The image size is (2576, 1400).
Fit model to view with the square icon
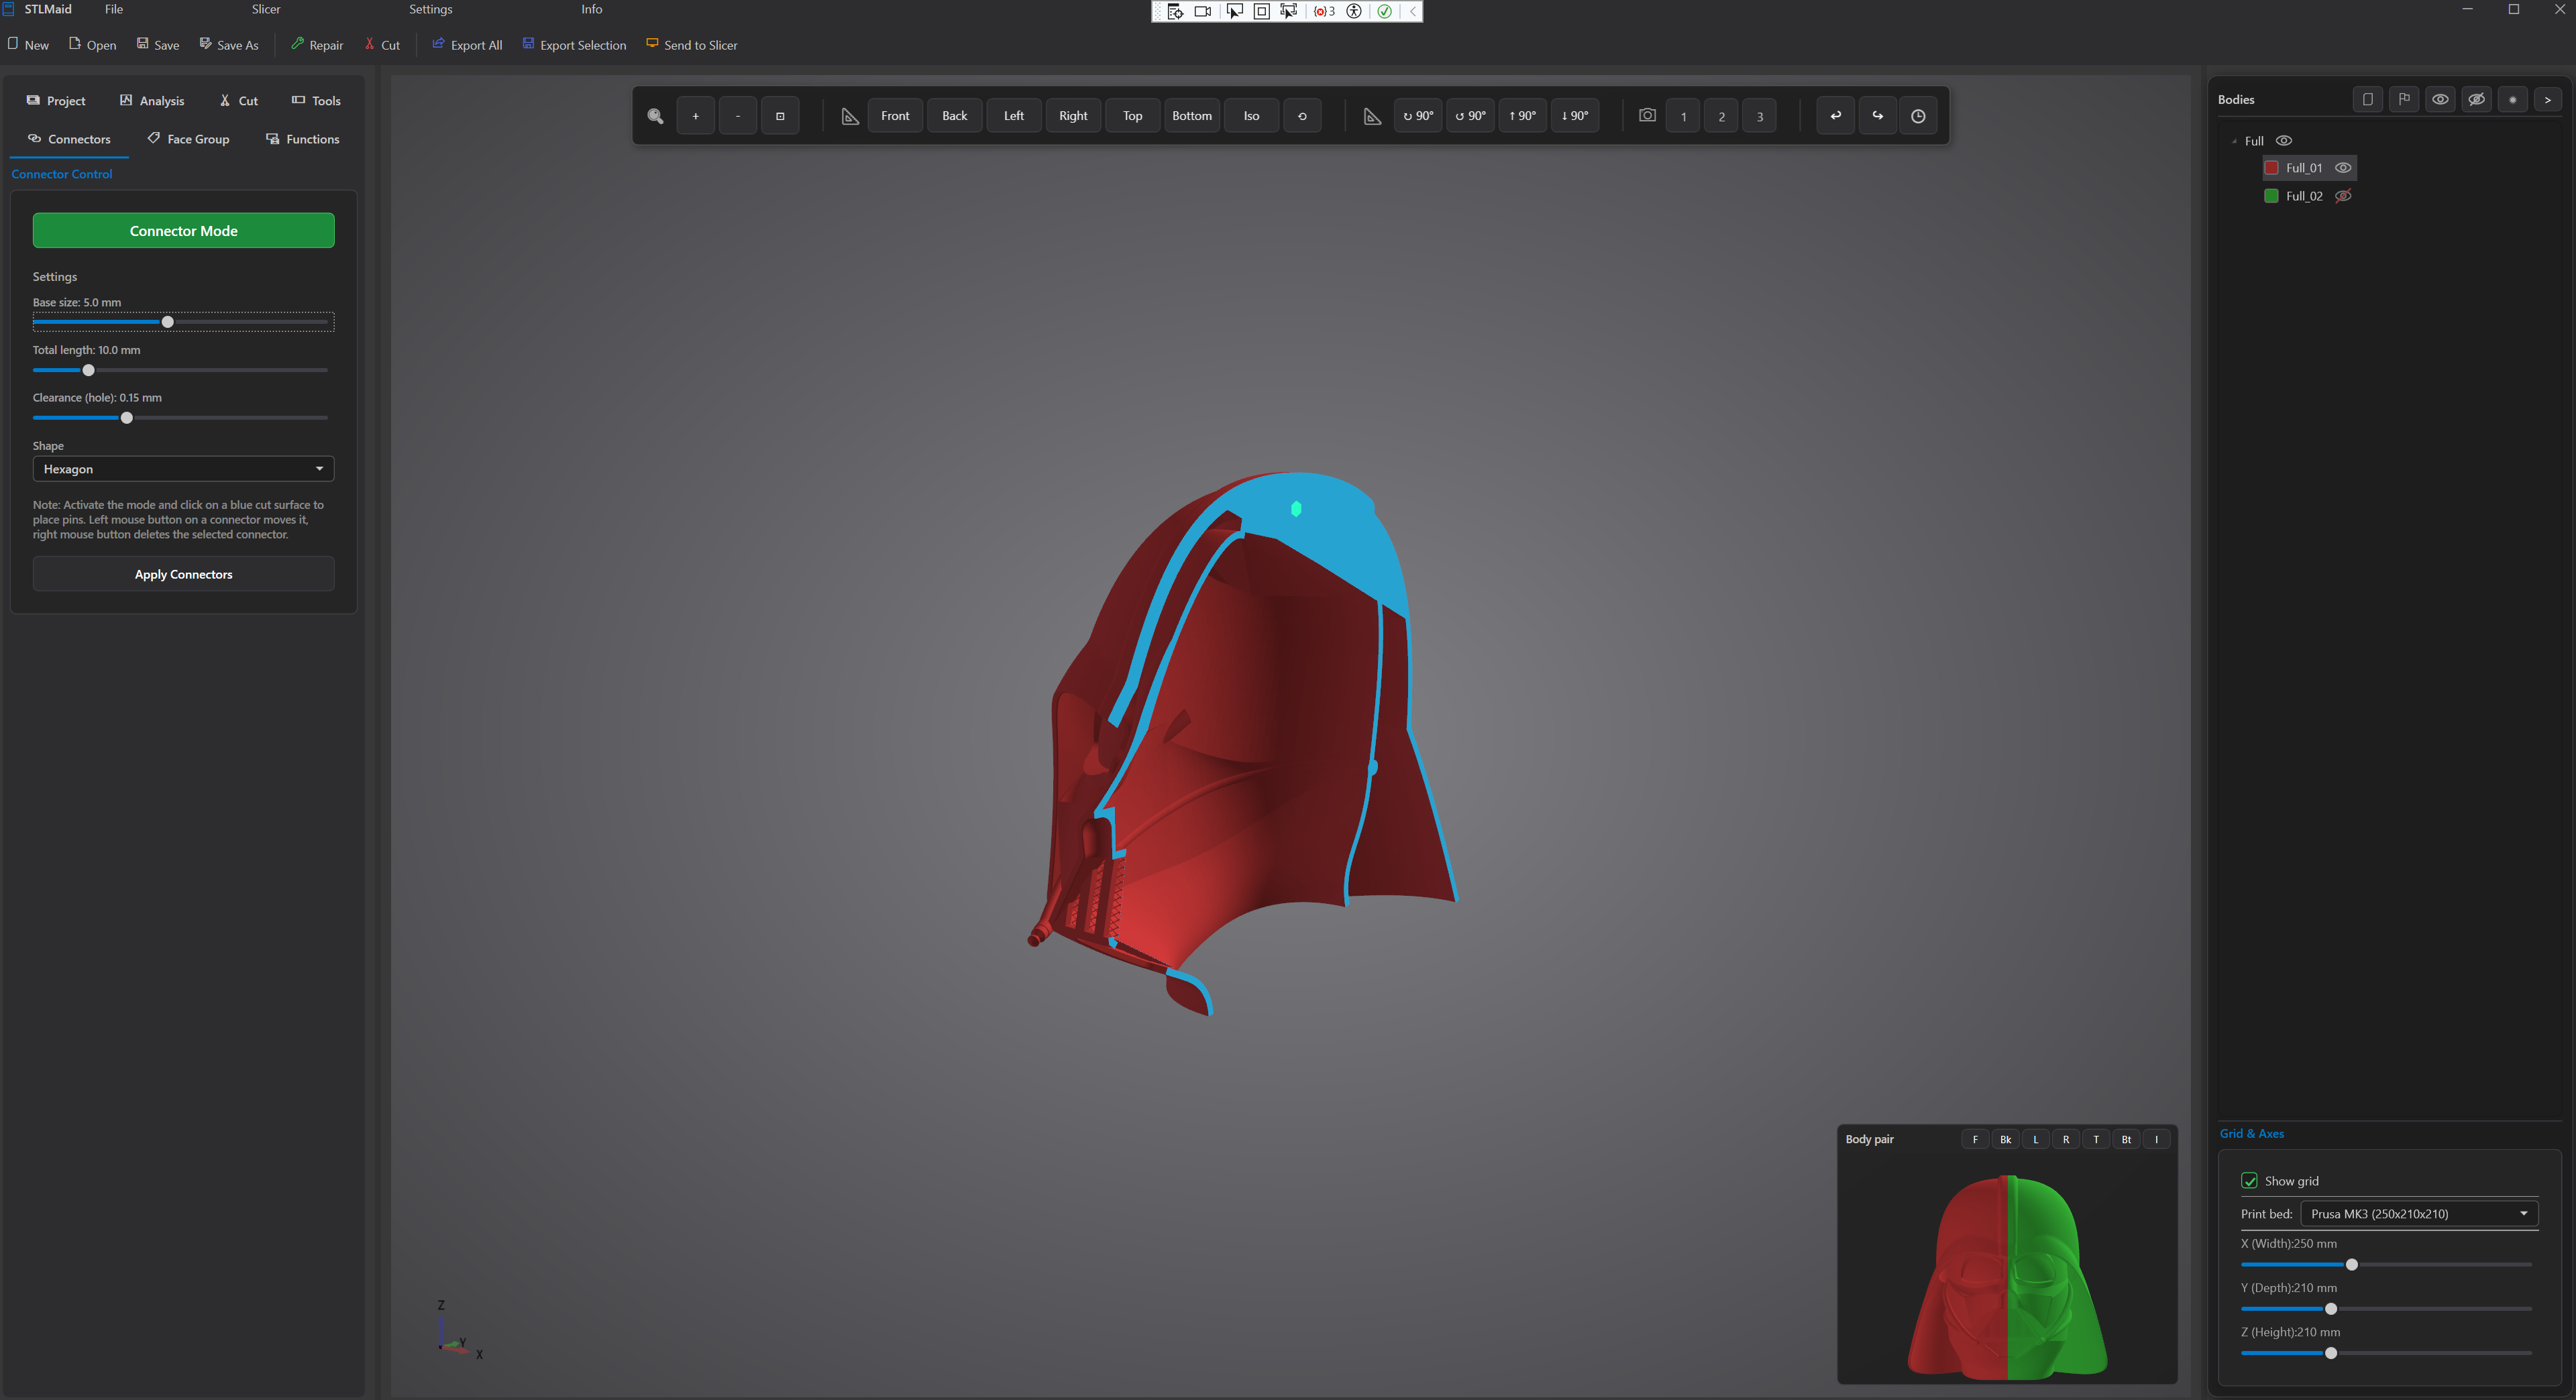coord(780,116)
